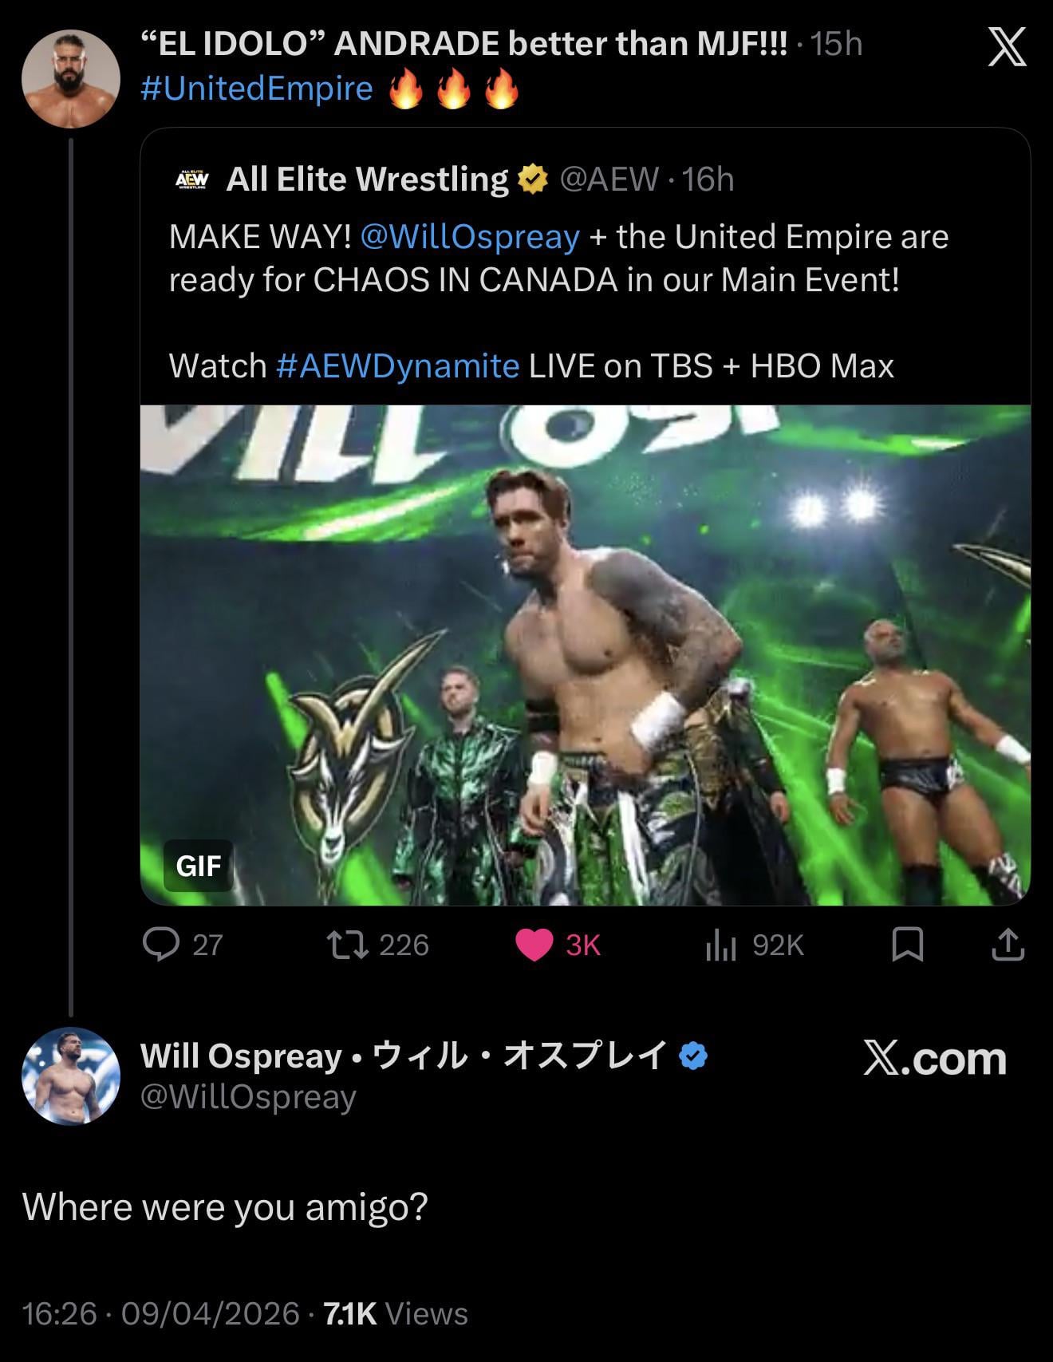Open the Andrade profile picture

coord(71,79)
